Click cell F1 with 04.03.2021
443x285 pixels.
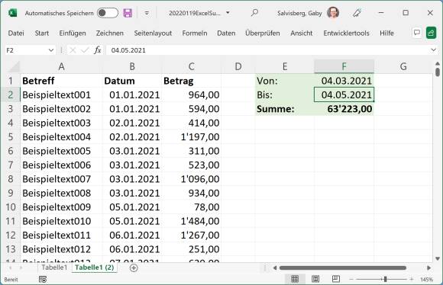(344, 81)
